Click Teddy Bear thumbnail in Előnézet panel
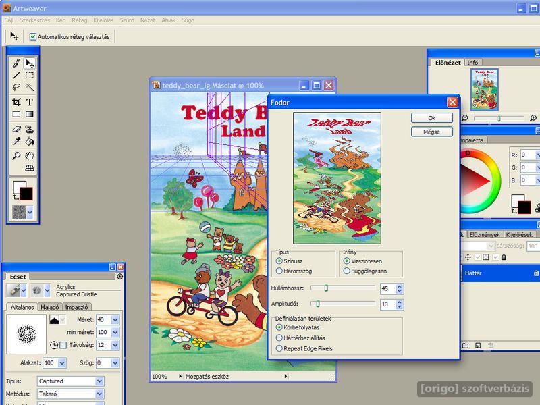This screenshot has height=405, width=540. point(485,90)
